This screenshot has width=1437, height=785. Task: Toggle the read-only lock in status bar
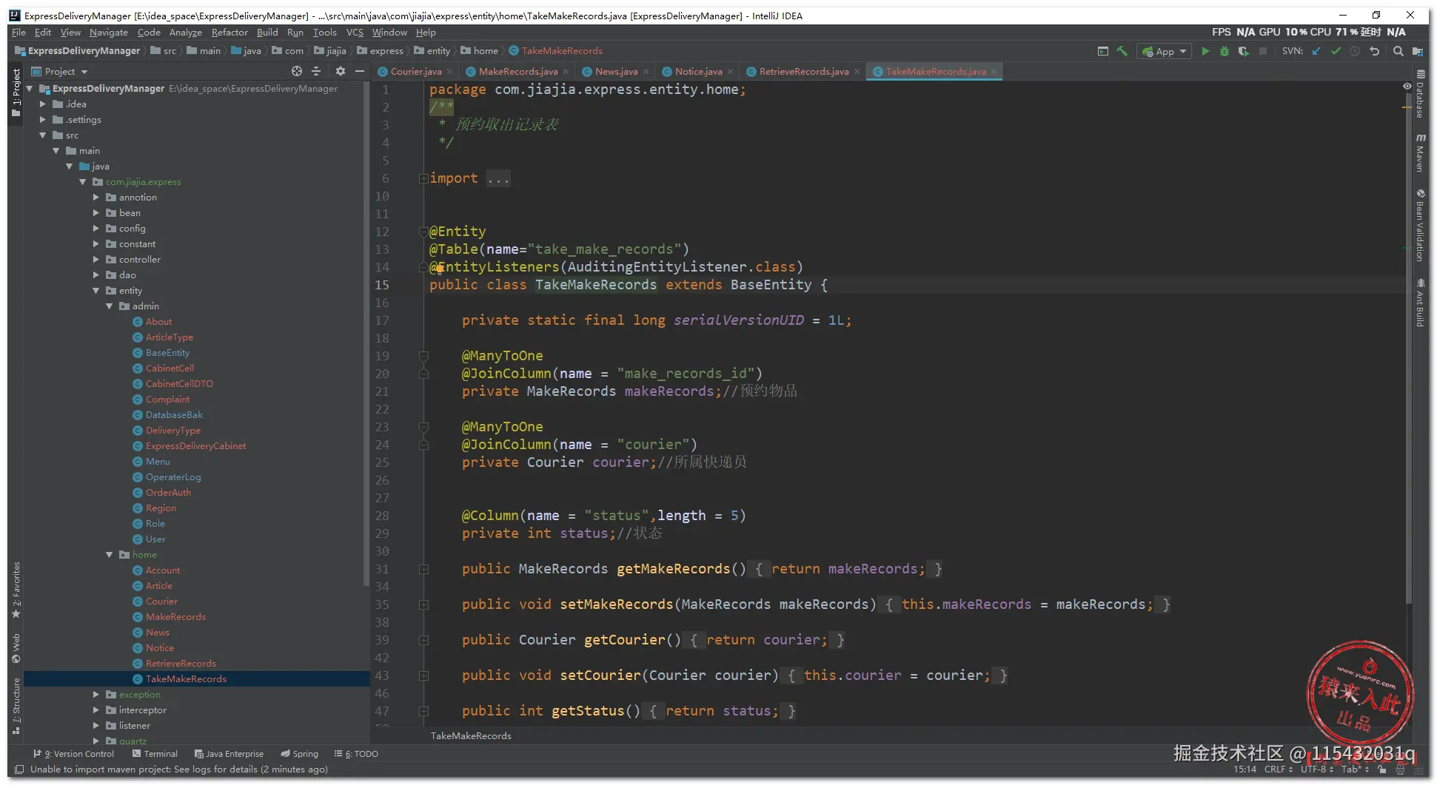pos(1381,769)
